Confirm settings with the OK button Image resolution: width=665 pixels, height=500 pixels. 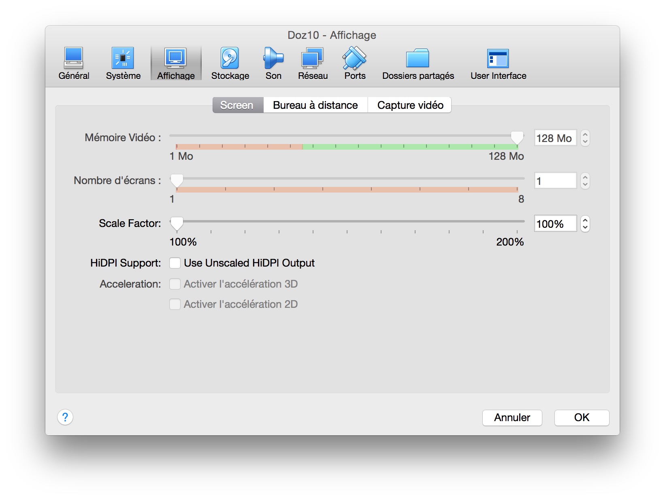[582, 417]
